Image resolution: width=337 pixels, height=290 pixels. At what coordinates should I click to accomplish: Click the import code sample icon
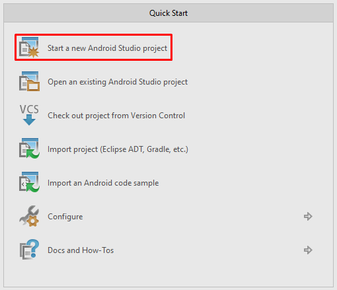click(x=29, y=182)
